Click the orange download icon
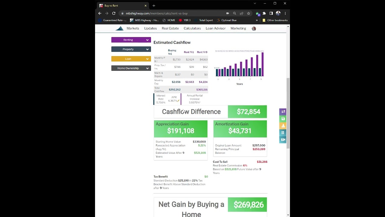Viewport: 385px width, 217px height. 283,126
